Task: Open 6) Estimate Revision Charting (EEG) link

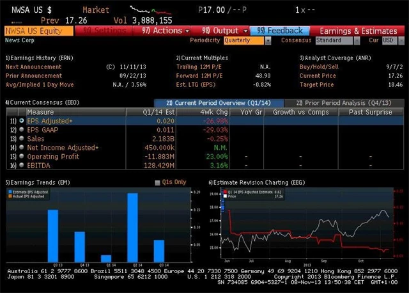Action: pyautogui.click(x=257, y=182)
